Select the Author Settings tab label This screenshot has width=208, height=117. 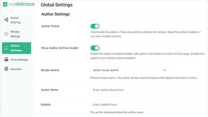[16, 48]
